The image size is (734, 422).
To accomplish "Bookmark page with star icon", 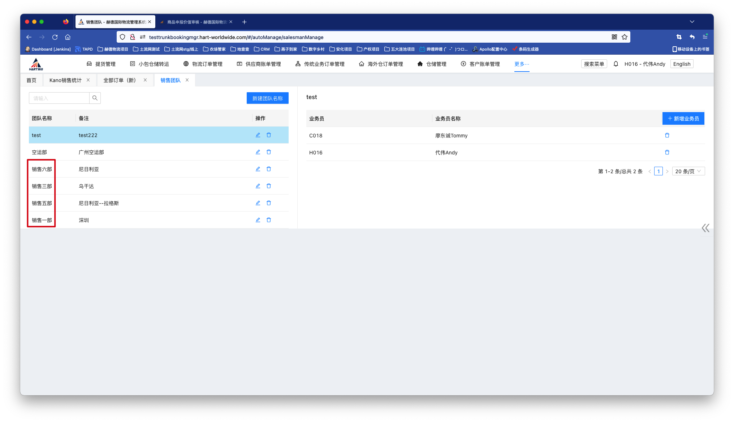I will click(x=625, y=37).
